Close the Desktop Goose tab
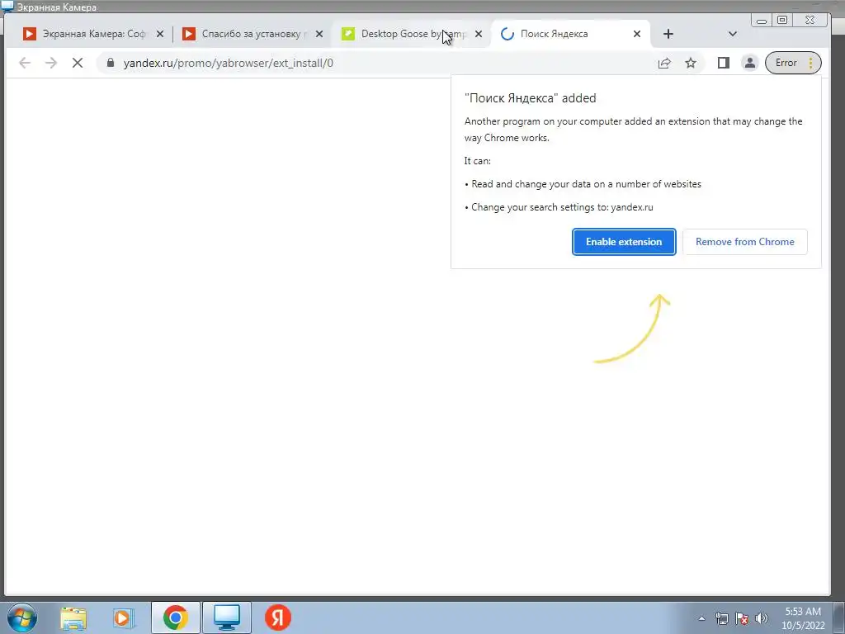This screenshot has height=634, width=845. tap(478, 34)
